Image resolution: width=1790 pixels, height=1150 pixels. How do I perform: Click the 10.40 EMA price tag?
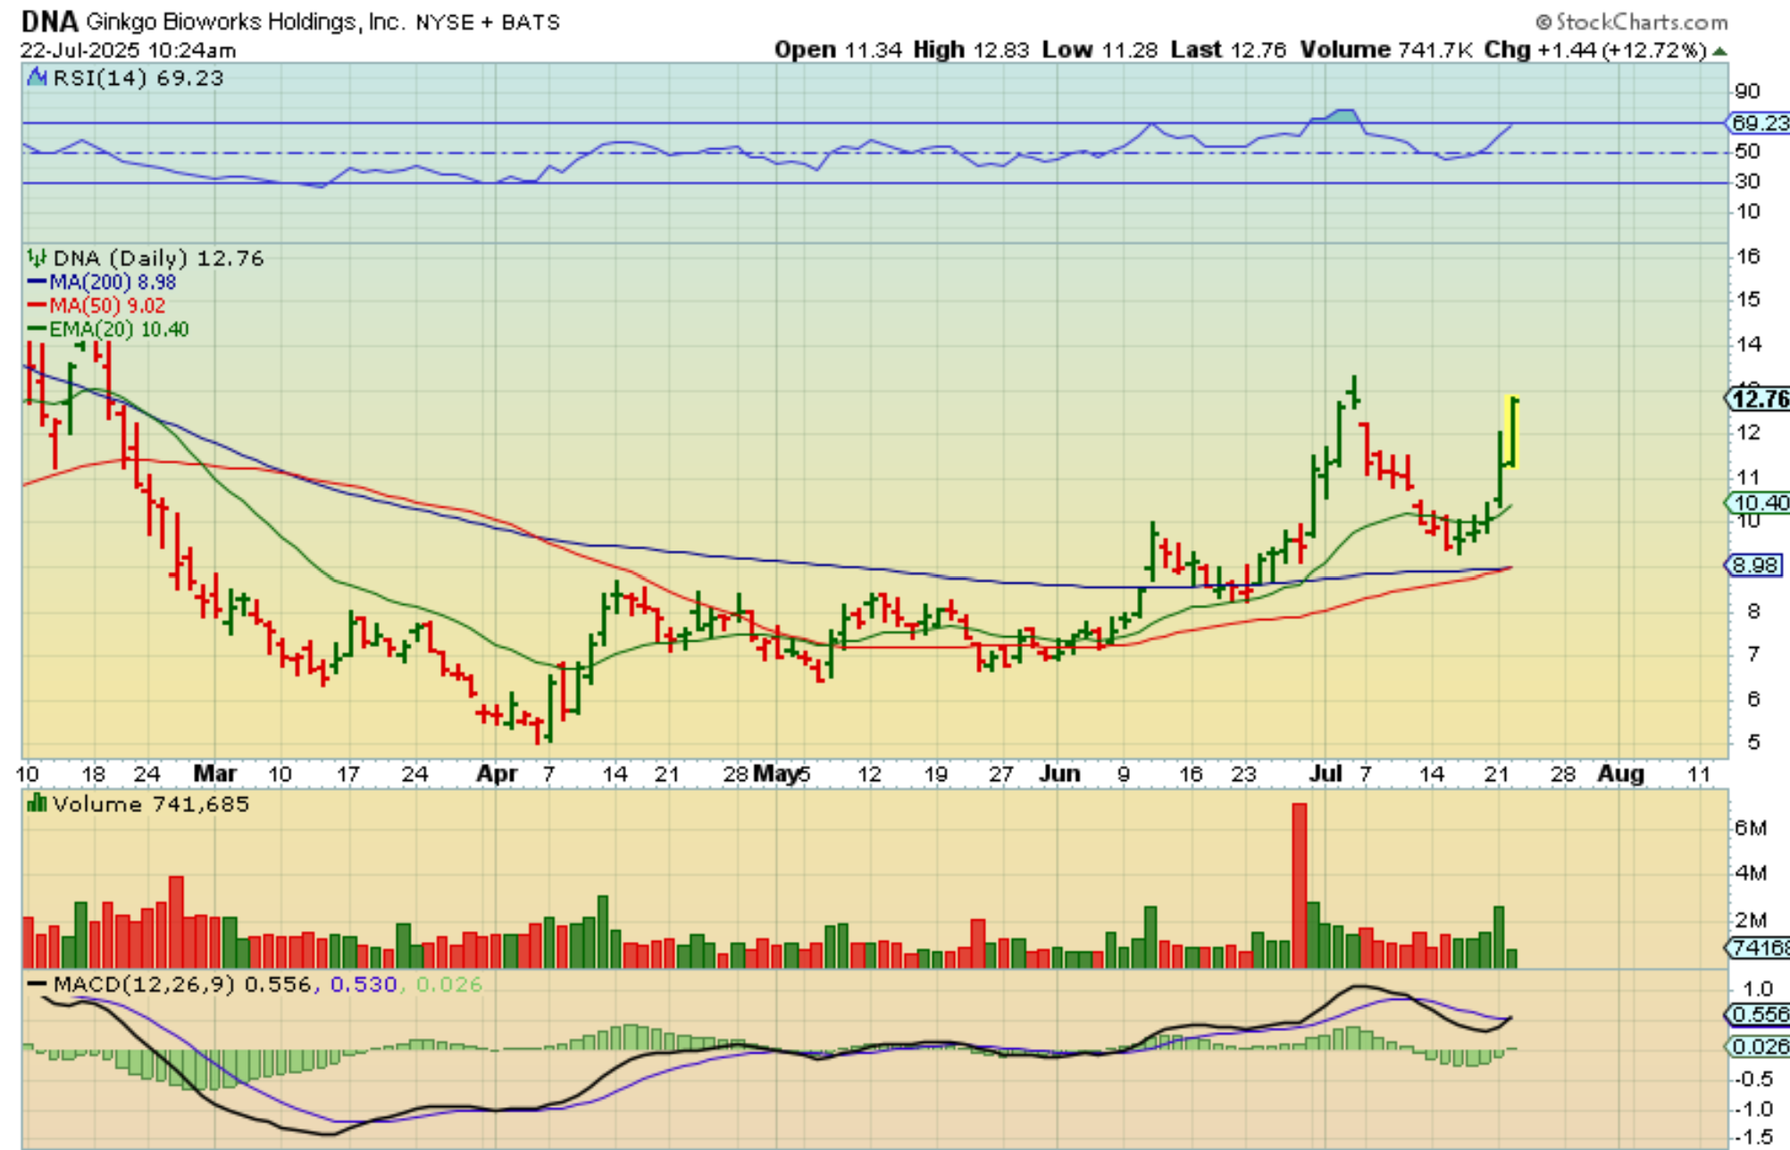tap(1758, 503)
